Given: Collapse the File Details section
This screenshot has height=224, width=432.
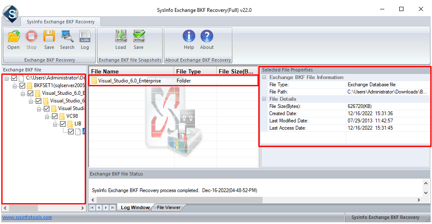Looking at the screenshot, I should tap(264, 99).
